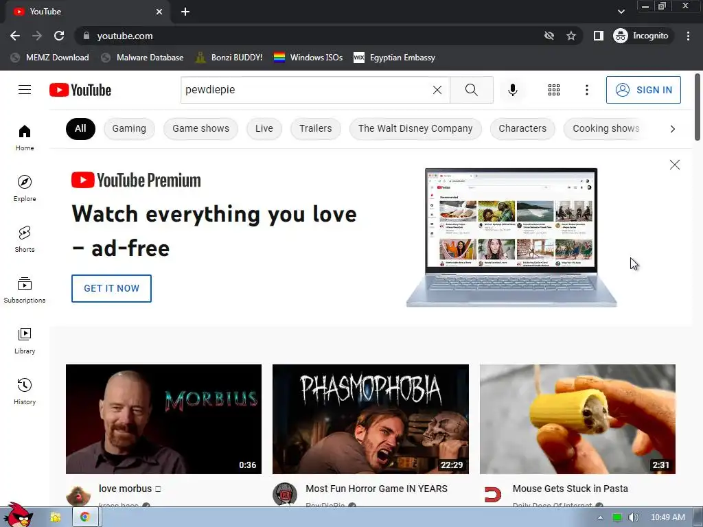Click the Angry Birds start button
The image size is (703, 527).
tap(19, 515)
